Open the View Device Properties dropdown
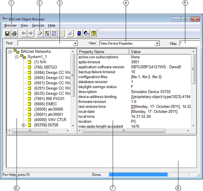203x191 pixels. click(157, 44)
